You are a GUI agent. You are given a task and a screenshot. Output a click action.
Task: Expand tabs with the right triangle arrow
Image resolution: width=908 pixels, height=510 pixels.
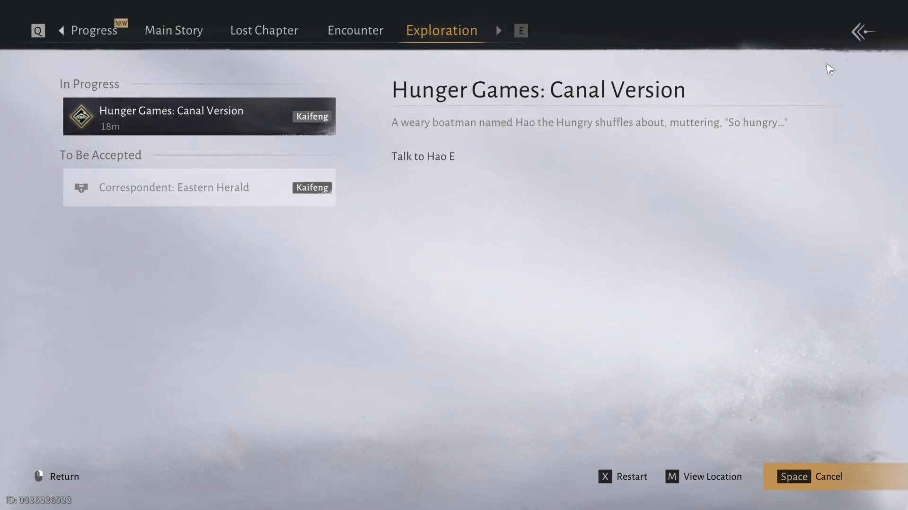pos(499,31)
